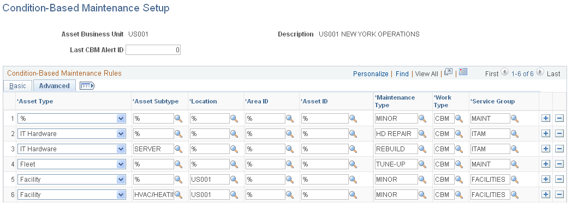
Task: Open Location lookup for row 5 US001
Action: (x=234, y=180)
